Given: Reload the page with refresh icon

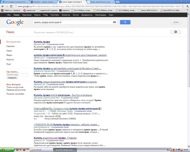Looking at the screenshot, I should pyautogui.click(x=11, y=6).
